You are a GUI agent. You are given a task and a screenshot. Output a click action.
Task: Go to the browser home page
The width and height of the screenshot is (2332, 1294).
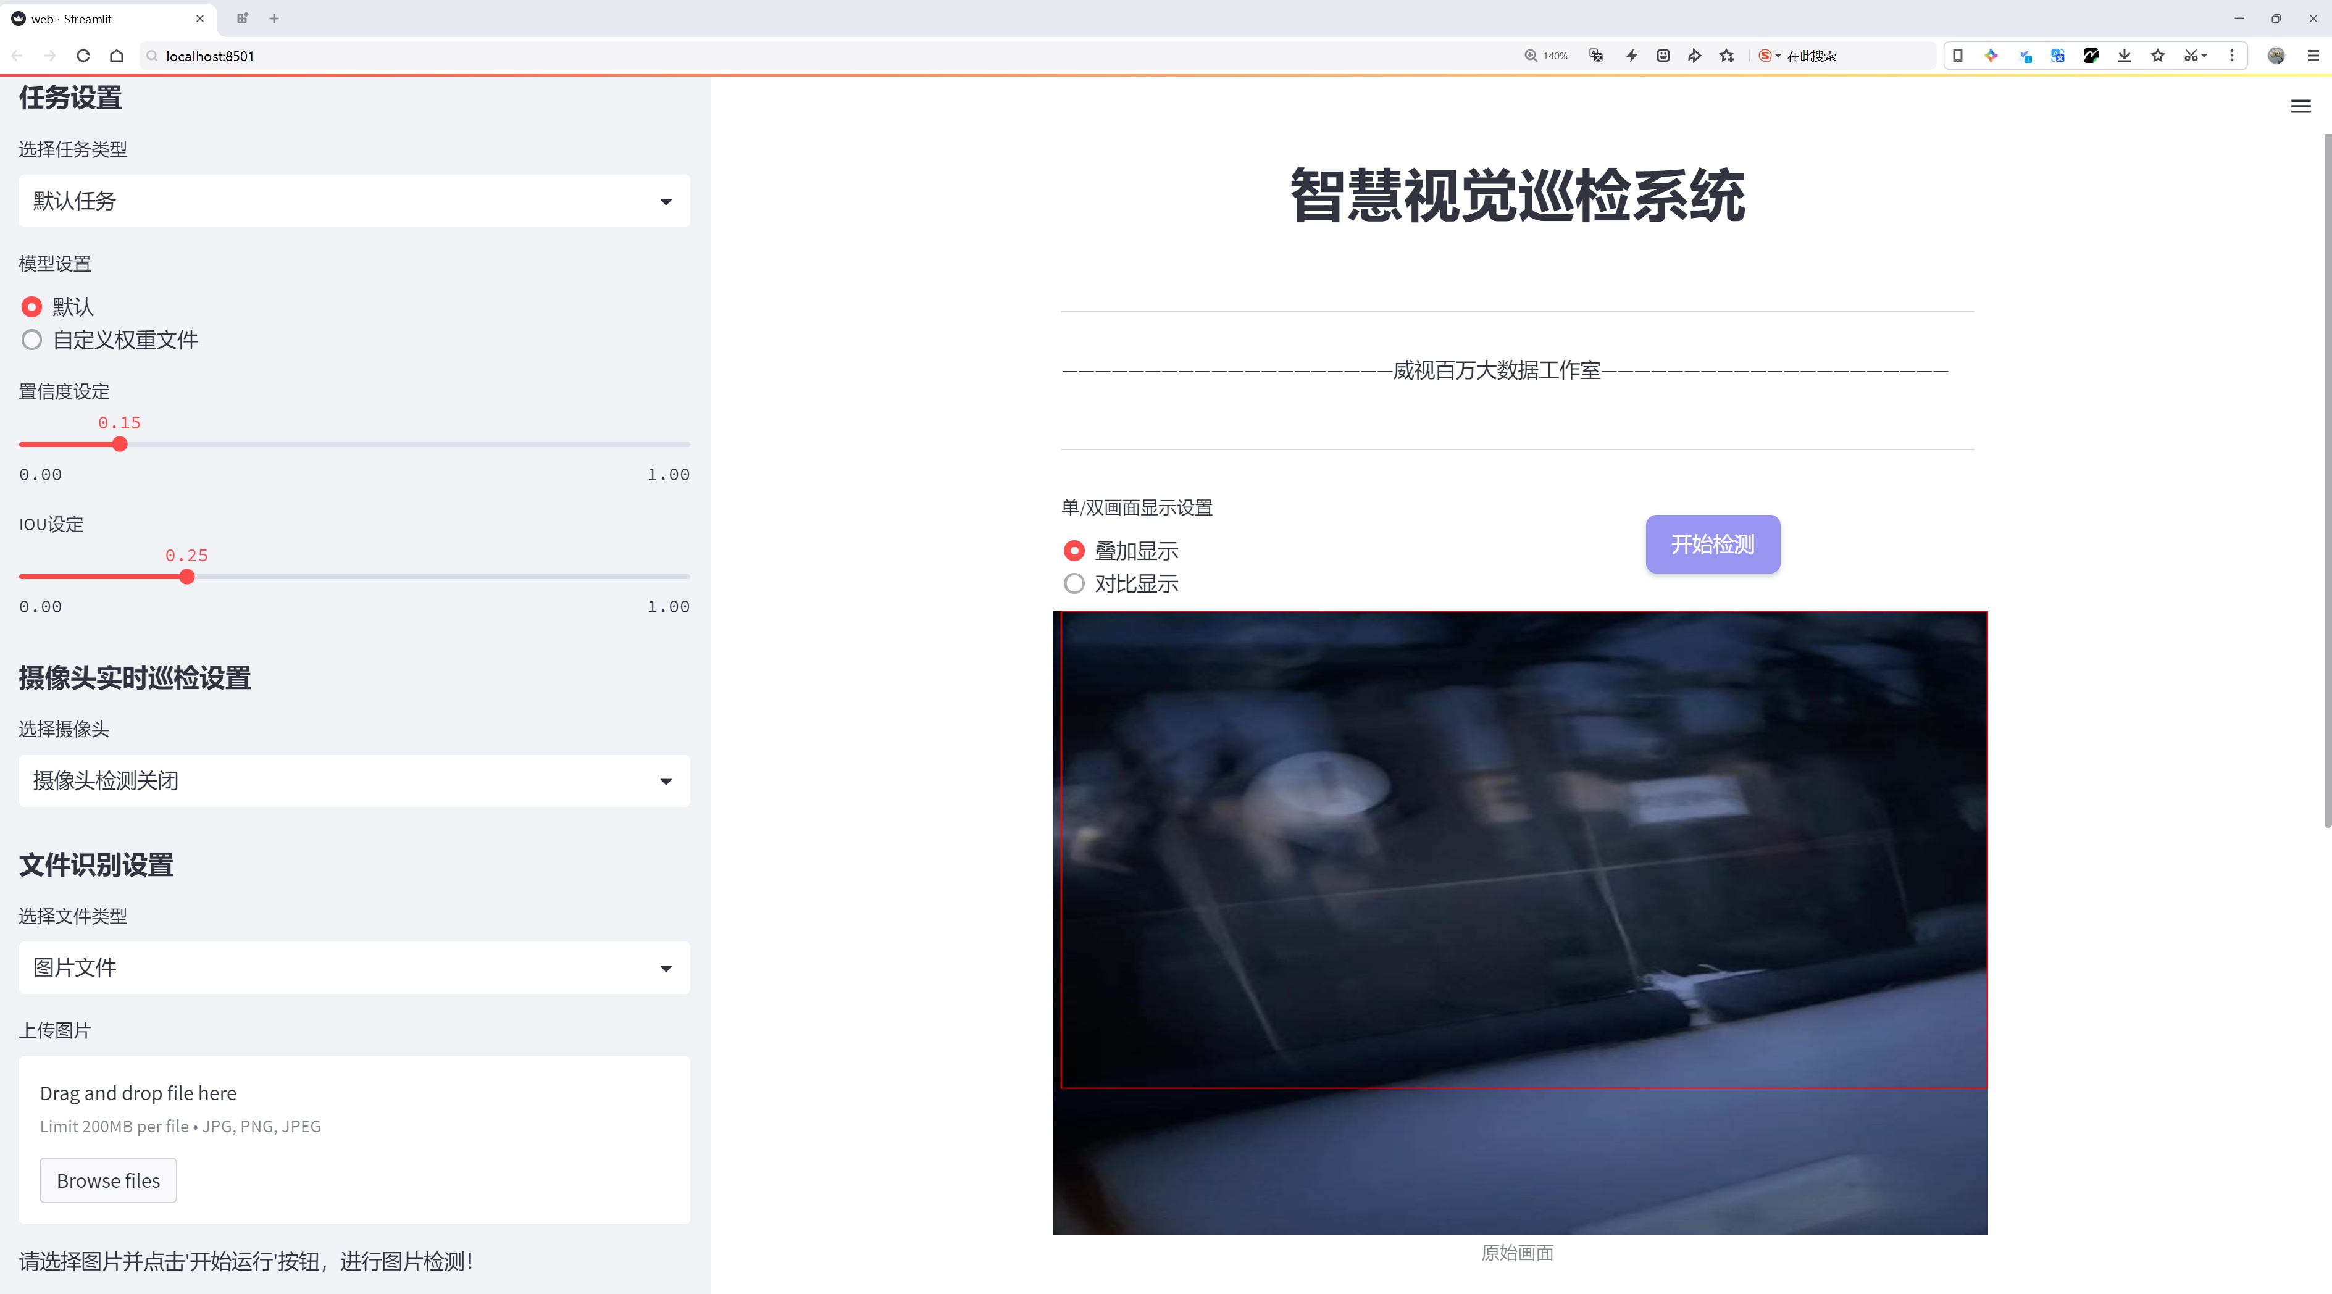(117, 55)
